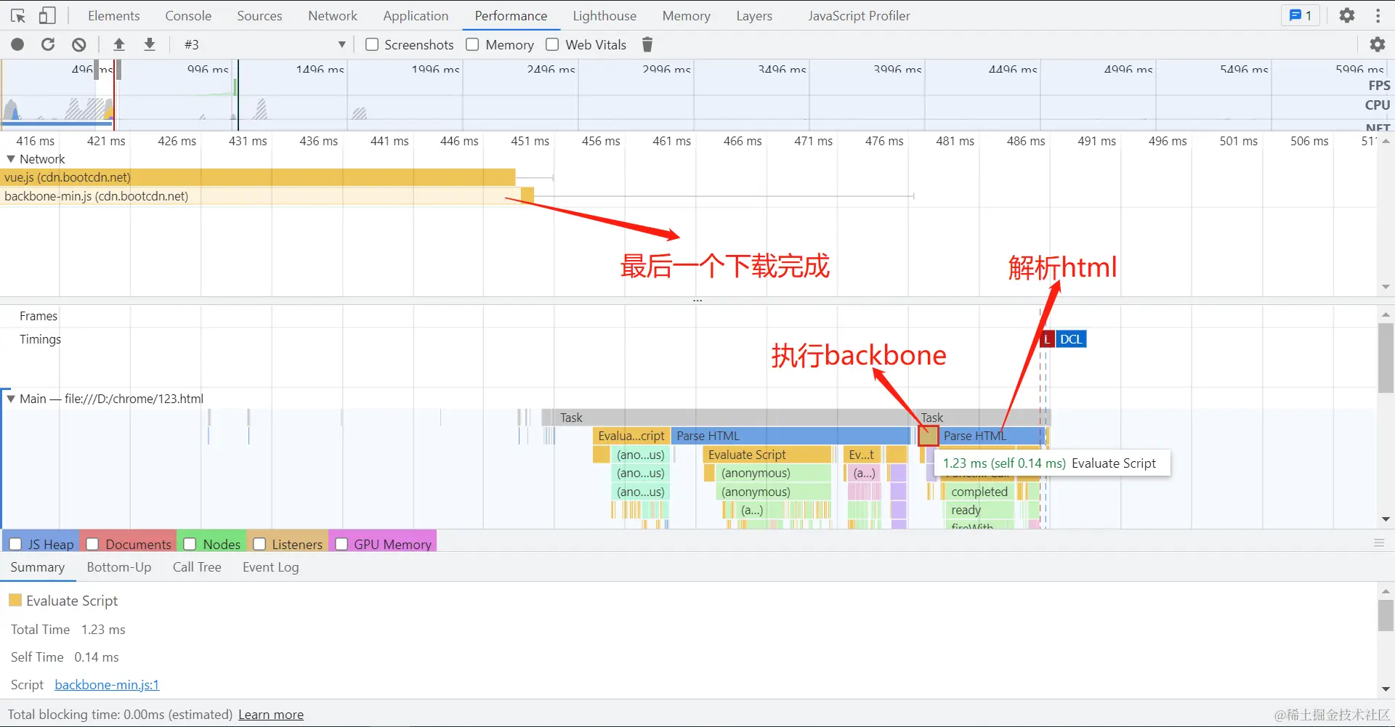Activate the inspect element picker icon
This screenshot has width=1395, height=727.
click(18, 15)
